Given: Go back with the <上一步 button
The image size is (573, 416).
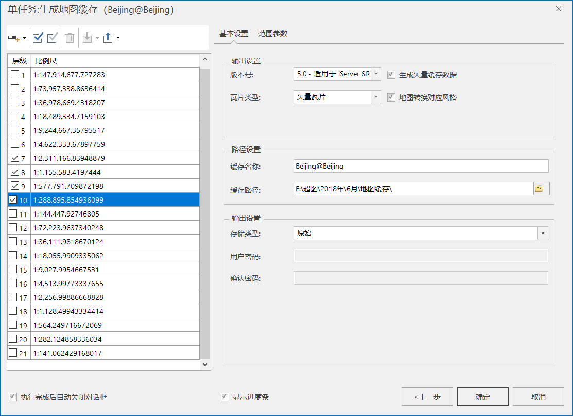Looking at the screenshot, I should pos(427,397).
